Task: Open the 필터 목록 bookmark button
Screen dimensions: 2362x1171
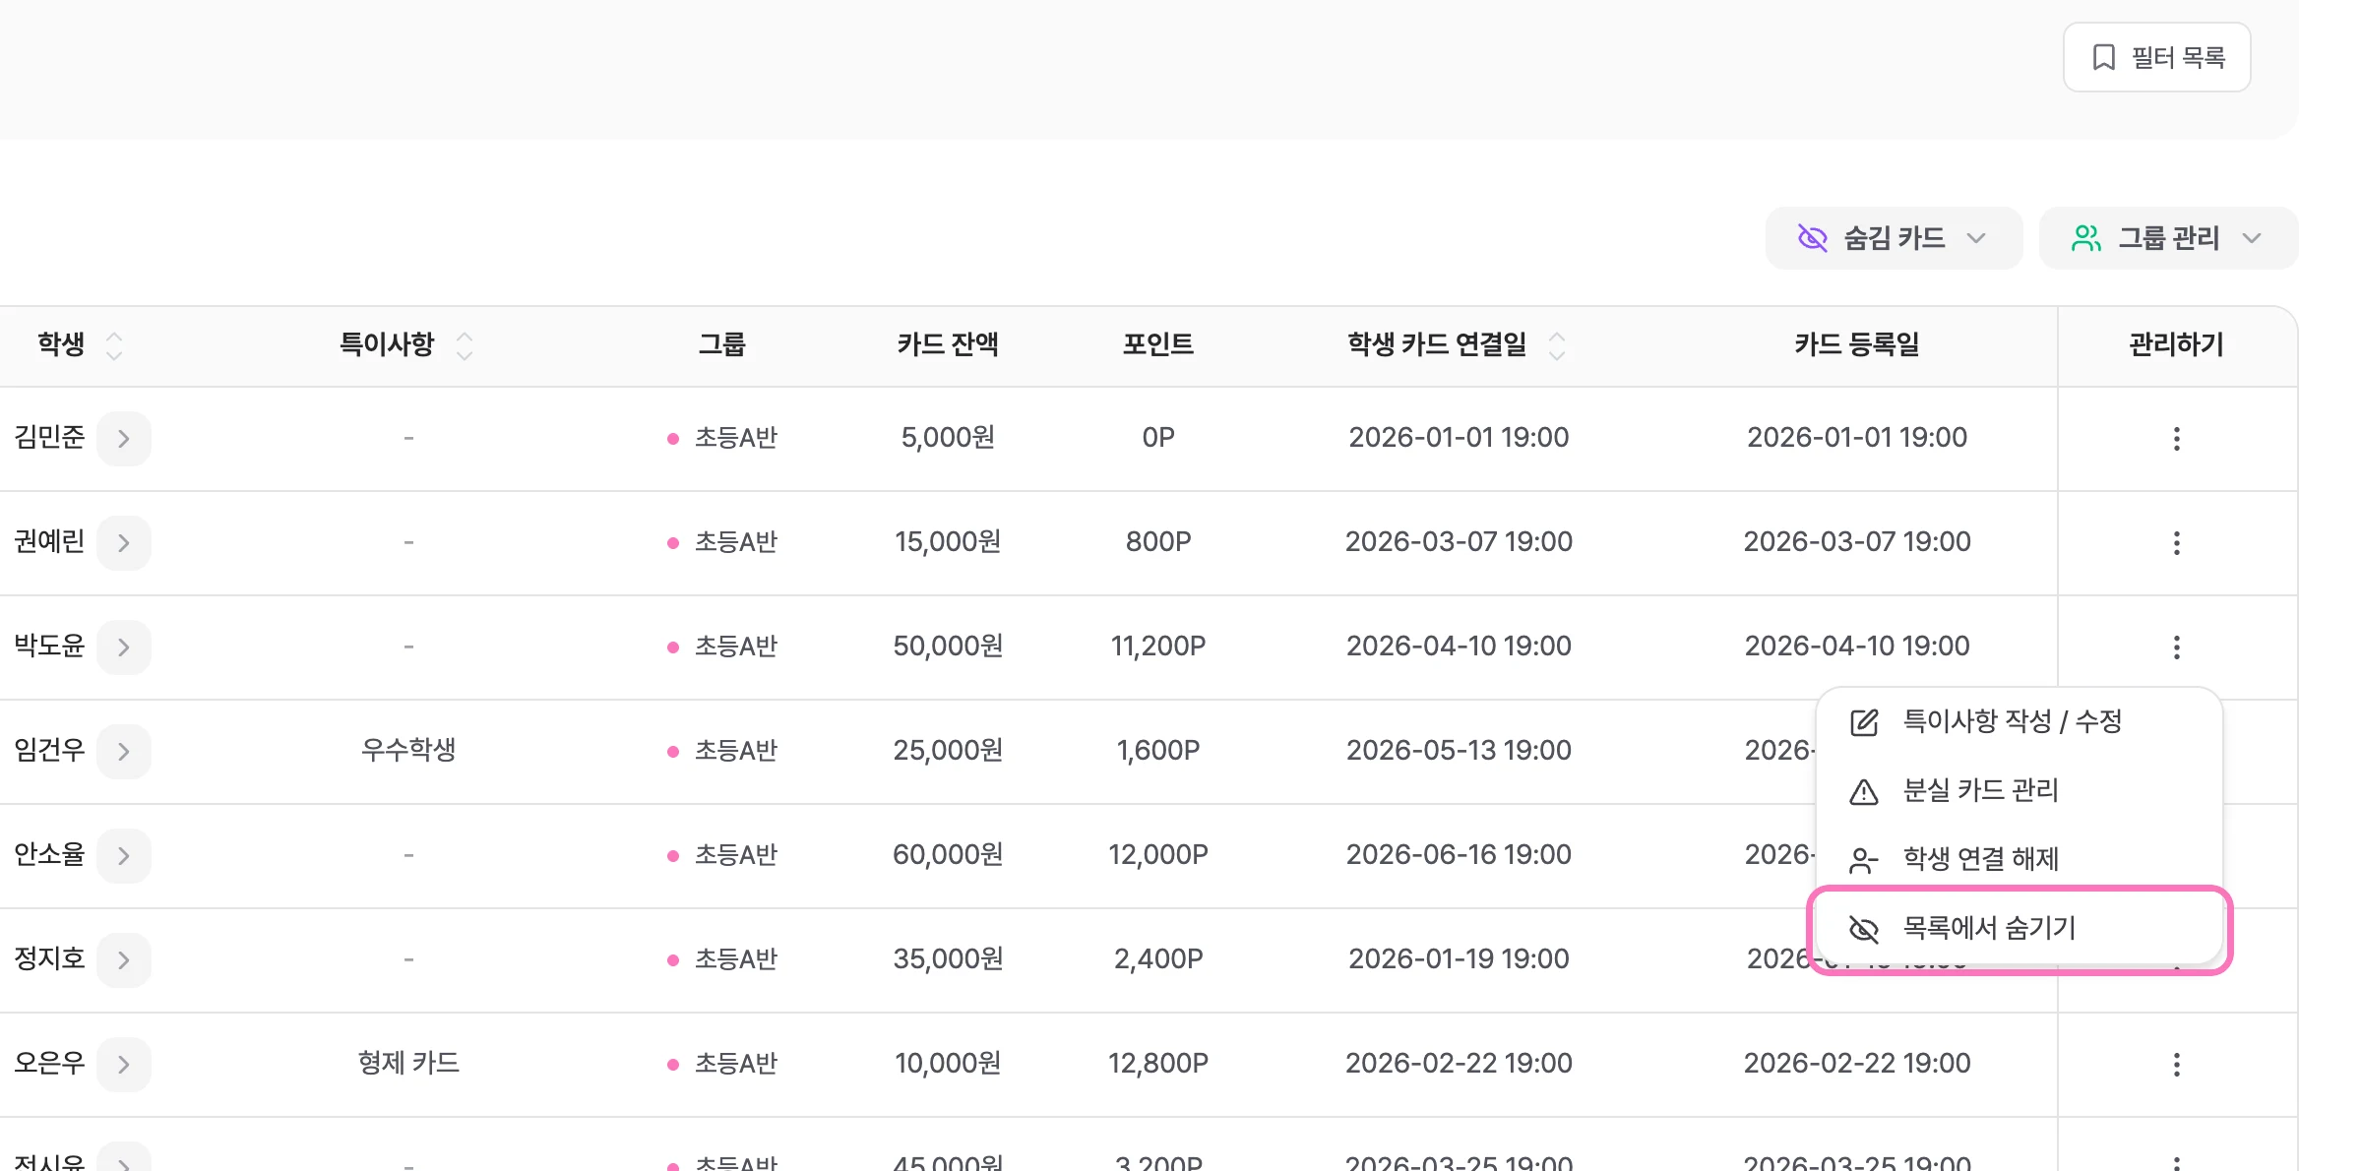Action: pyautogui.click(x=2156, y=57)
